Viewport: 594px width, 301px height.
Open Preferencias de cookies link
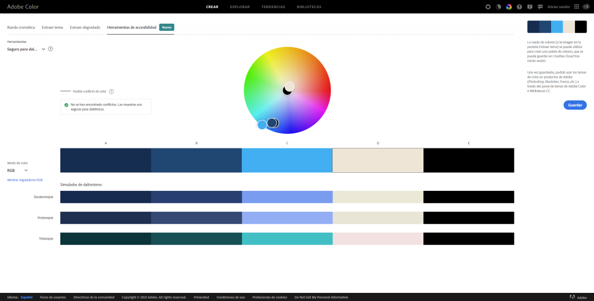pos(270,297)
